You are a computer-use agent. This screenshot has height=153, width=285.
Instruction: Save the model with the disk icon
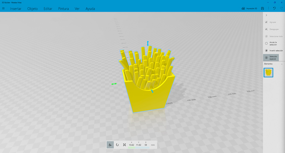click(262, 8)
